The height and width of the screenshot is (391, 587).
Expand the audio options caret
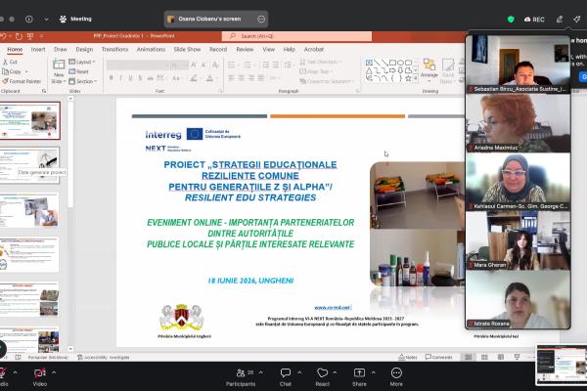coord(15,372)
